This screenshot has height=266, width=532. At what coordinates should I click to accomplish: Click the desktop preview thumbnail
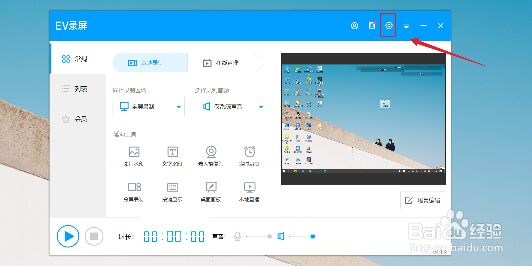[x=363, y=119]
